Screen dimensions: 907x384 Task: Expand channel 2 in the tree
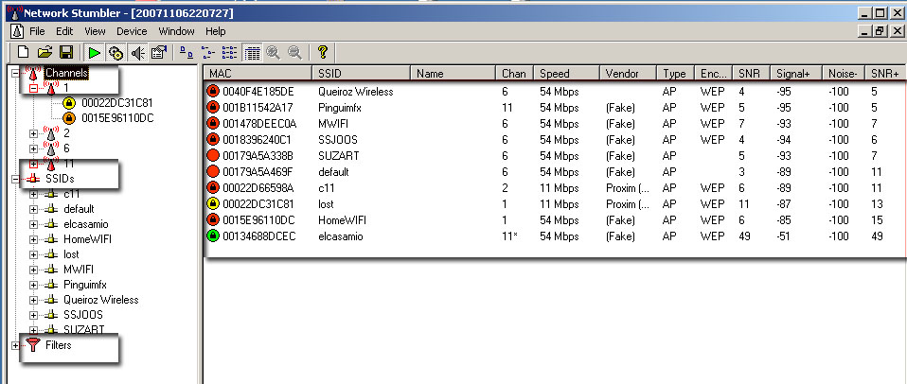33,133
